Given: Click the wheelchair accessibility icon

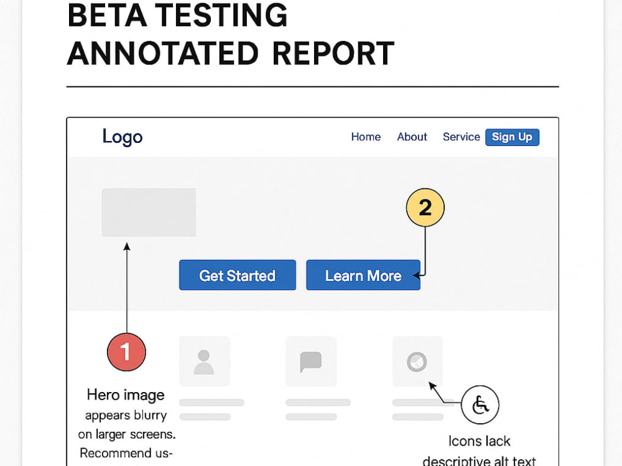Looking at the screenshot, I should [x=480, y=405].
